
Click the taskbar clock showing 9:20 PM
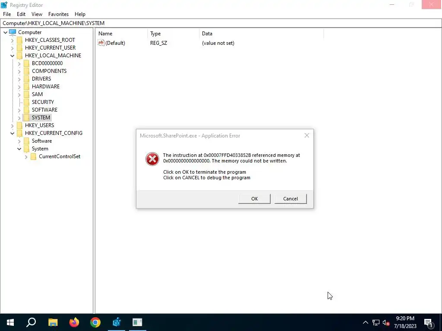pyautogui.click(x=405, y=322)
